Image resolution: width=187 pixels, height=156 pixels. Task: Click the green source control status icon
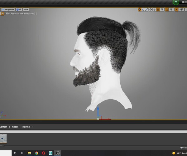click(x=176, y=2)
